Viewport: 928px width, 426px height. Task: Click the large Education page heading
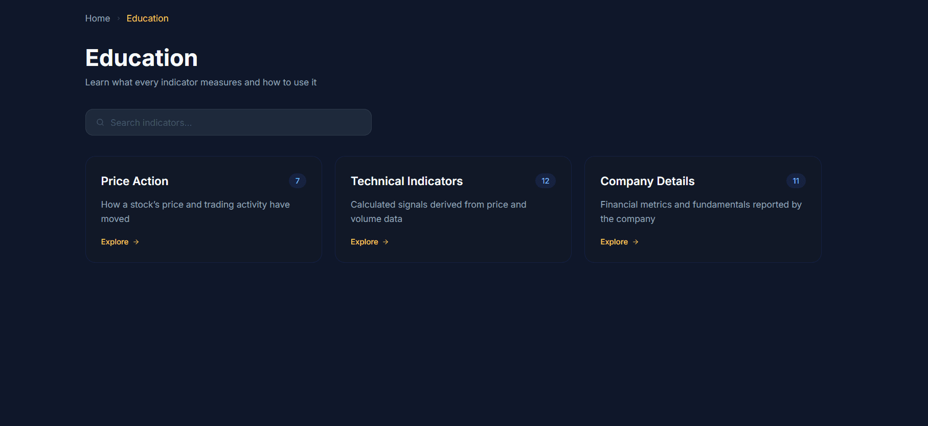pyautogui.click(x=142, y=58)
